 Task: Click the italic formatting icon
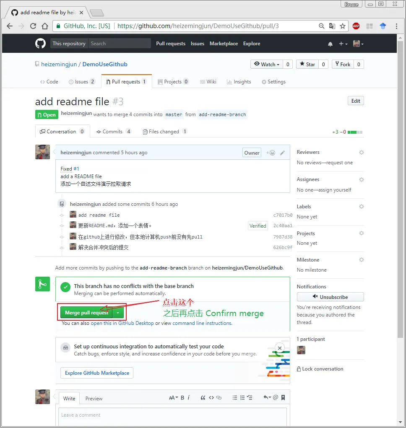point(188,398)
